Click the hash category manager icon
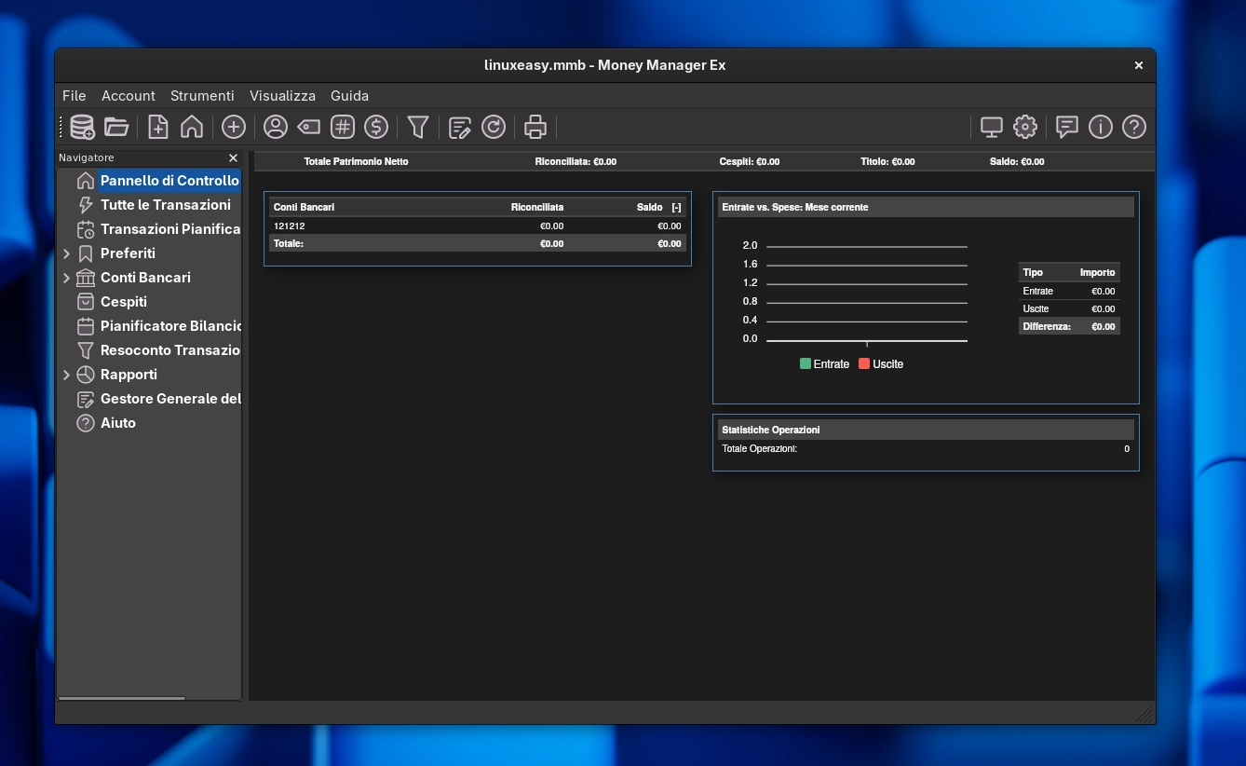This screenshot has width=1246, height=766. pos(343,127)
